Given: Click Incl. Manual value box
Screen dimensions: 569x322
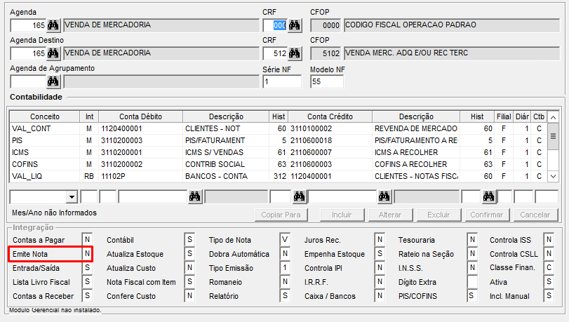Looking at the screenshot, I should click(x=549, y=296).
